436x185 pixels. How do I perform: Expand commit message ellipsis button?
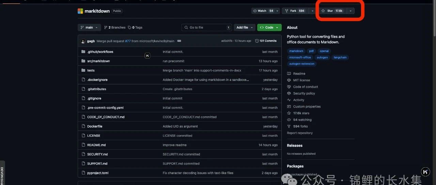(x=179, y=41)
